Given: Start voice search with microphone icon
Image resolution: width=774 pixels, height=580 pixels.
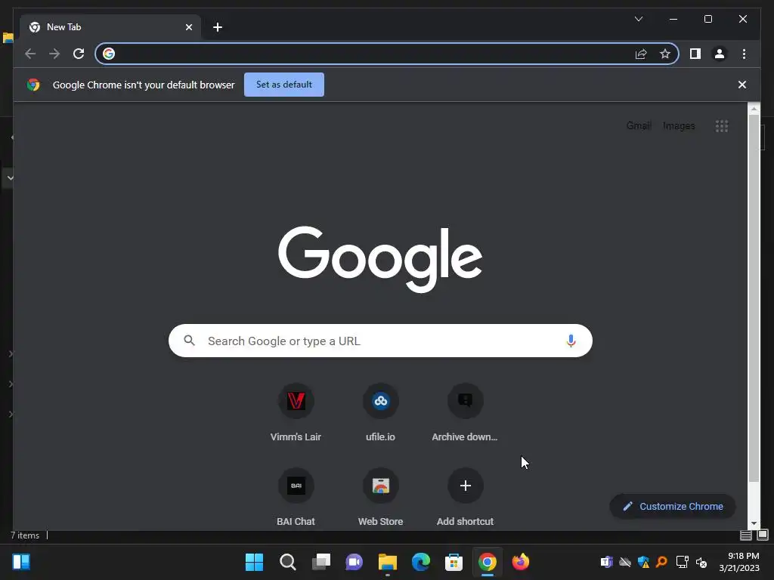Looking at the screenshot, I should click(x=571, y=341).
